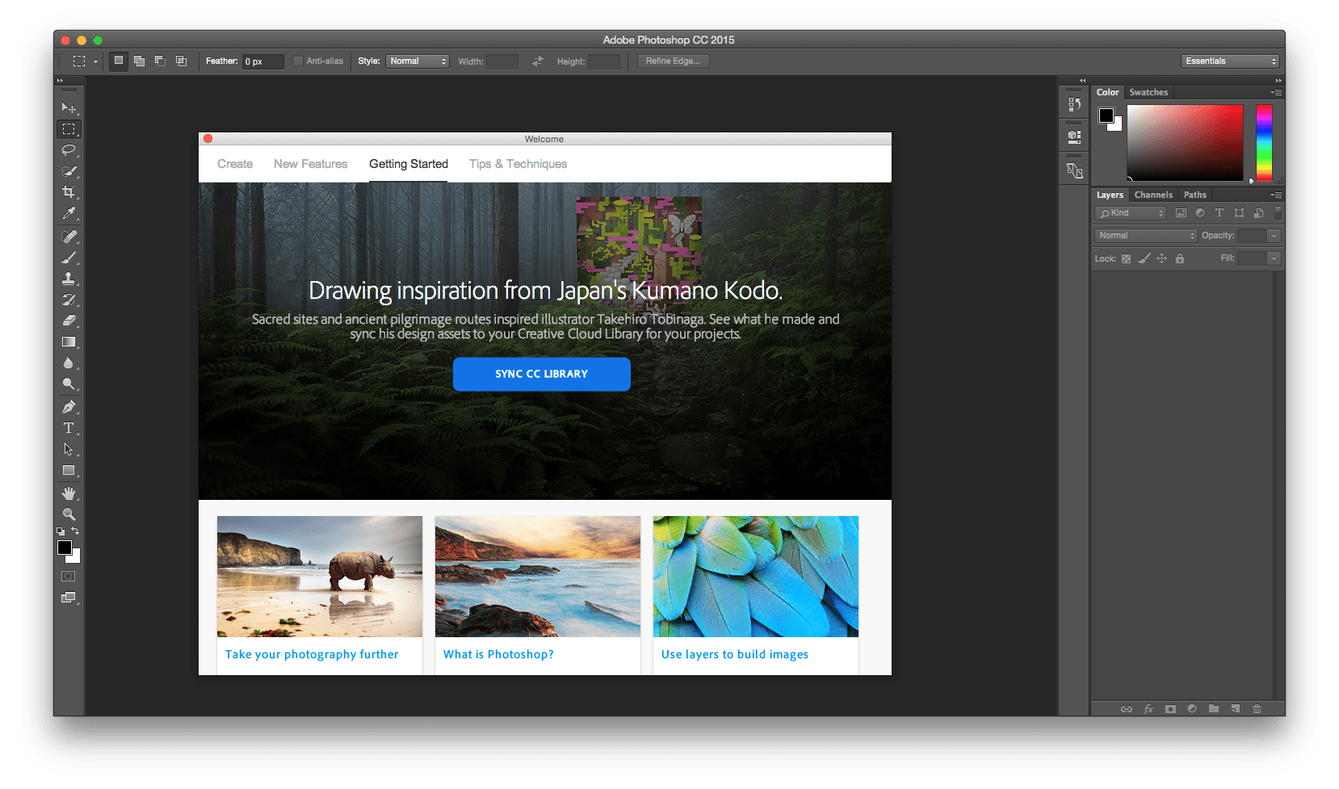Pick a color in the red color field
This screenshot has height=789, width=1339.
click(1185, 142)
